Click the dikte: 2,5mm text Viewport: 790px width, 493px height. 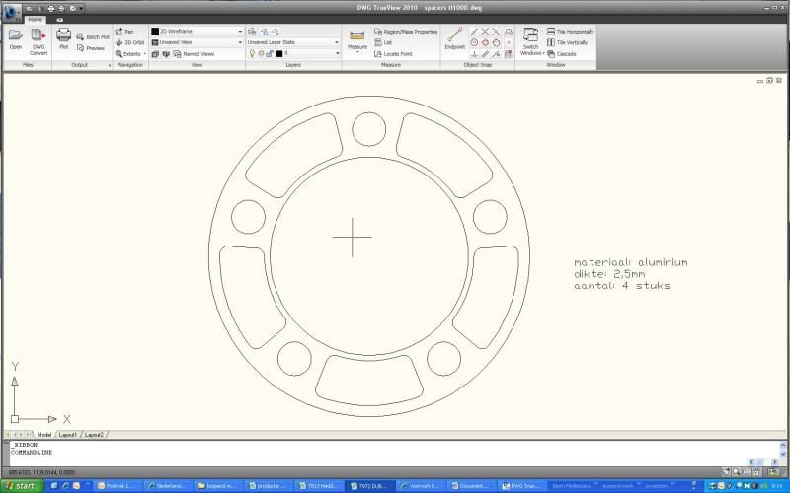[609, 274]
